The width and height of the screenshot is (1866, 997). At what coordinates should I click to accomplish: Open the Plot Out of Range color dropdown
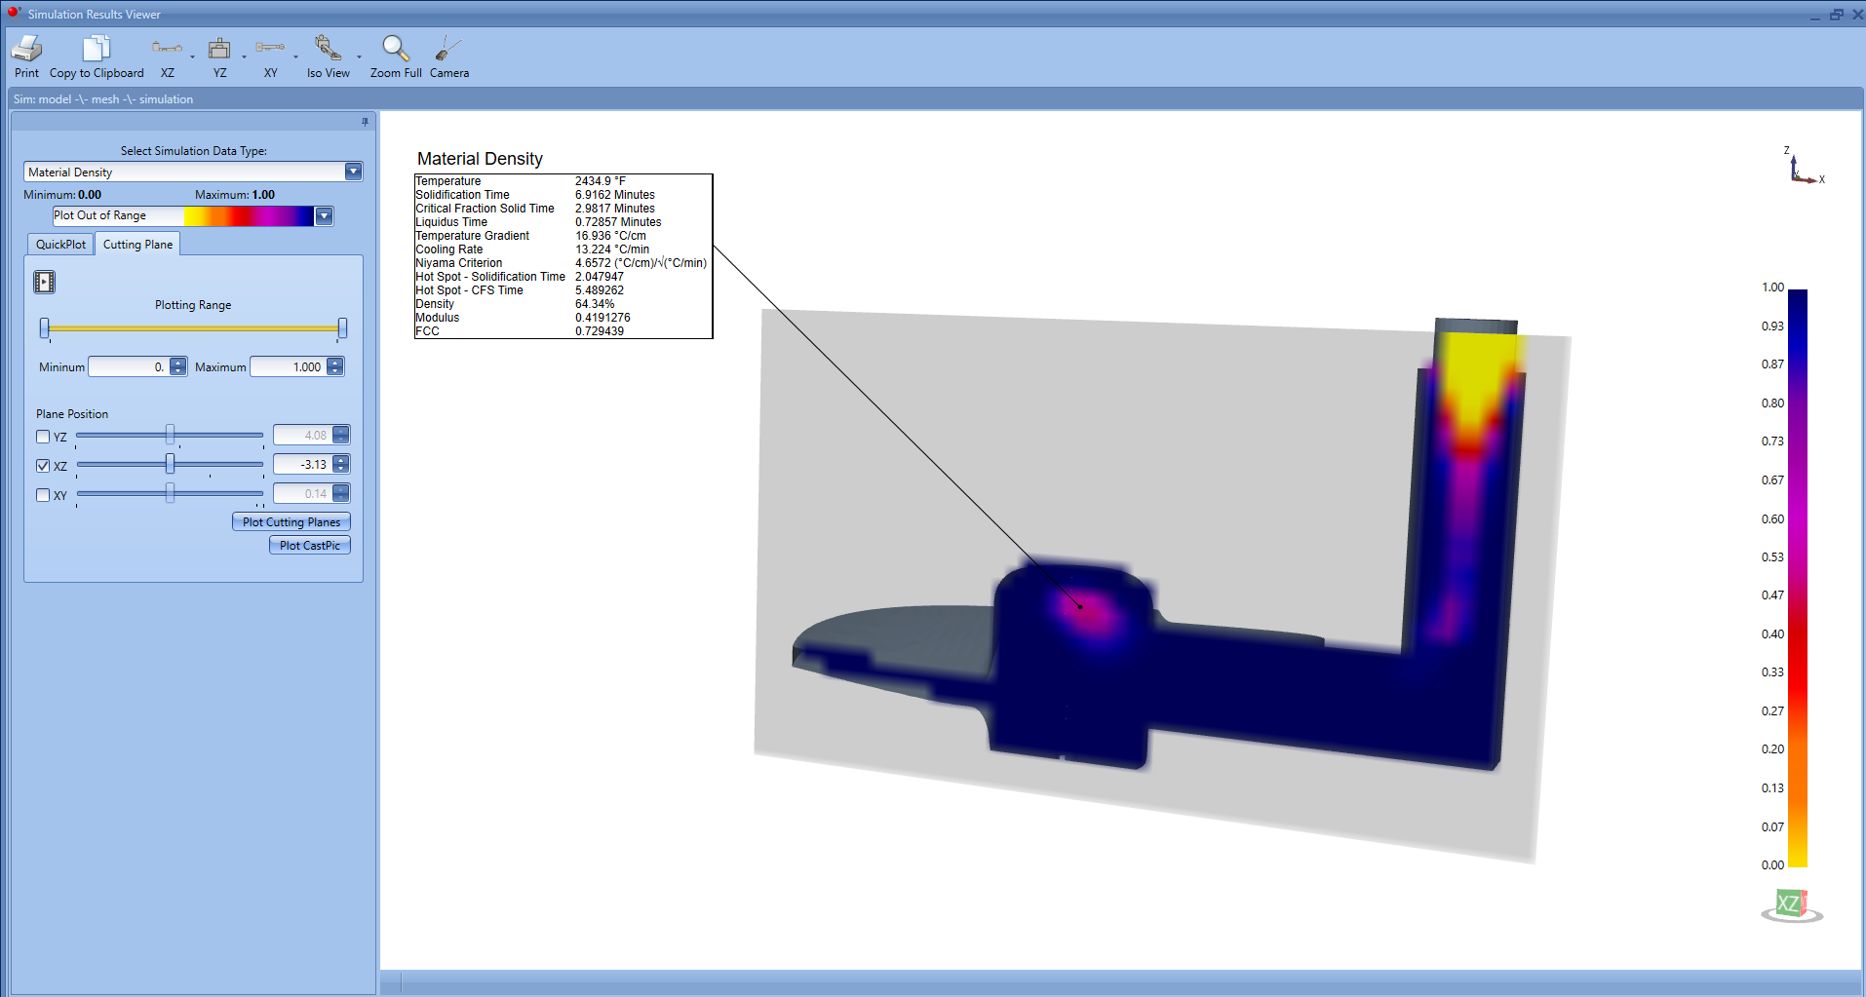324,215
